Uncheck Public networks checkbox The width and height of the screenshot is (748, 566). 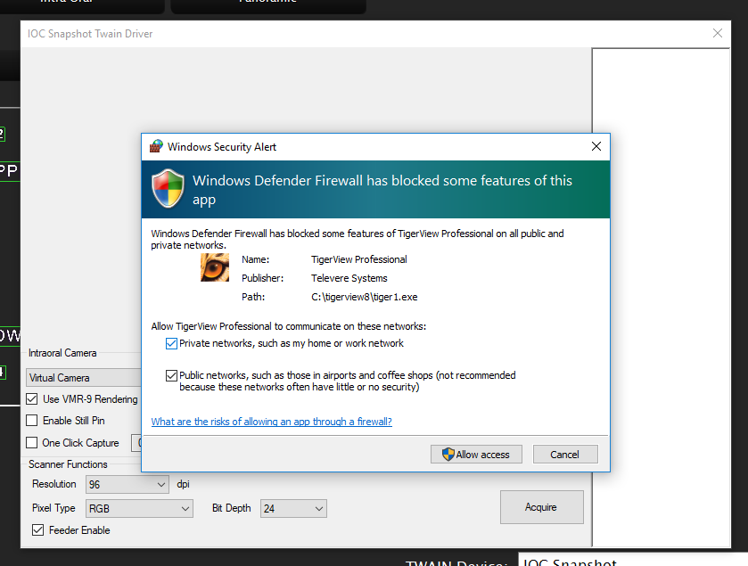171,376
